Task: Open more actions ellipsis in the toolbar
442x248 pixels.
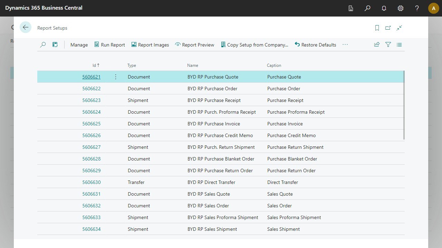Action: (x=345, y=44)
